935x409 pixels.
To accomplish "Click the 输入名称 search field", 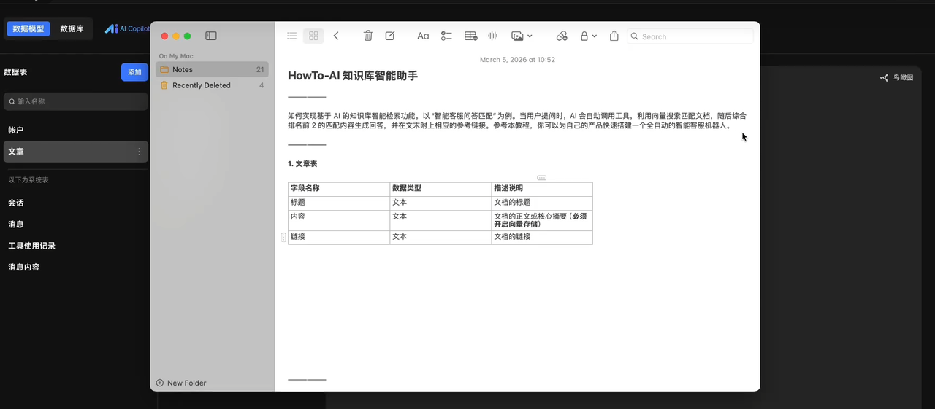I will 76,101.
